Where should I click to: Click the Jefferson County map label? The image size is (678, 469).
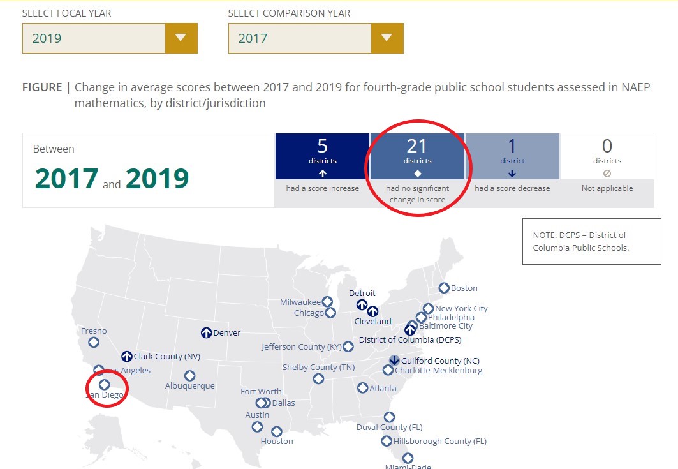coord(301,347)
